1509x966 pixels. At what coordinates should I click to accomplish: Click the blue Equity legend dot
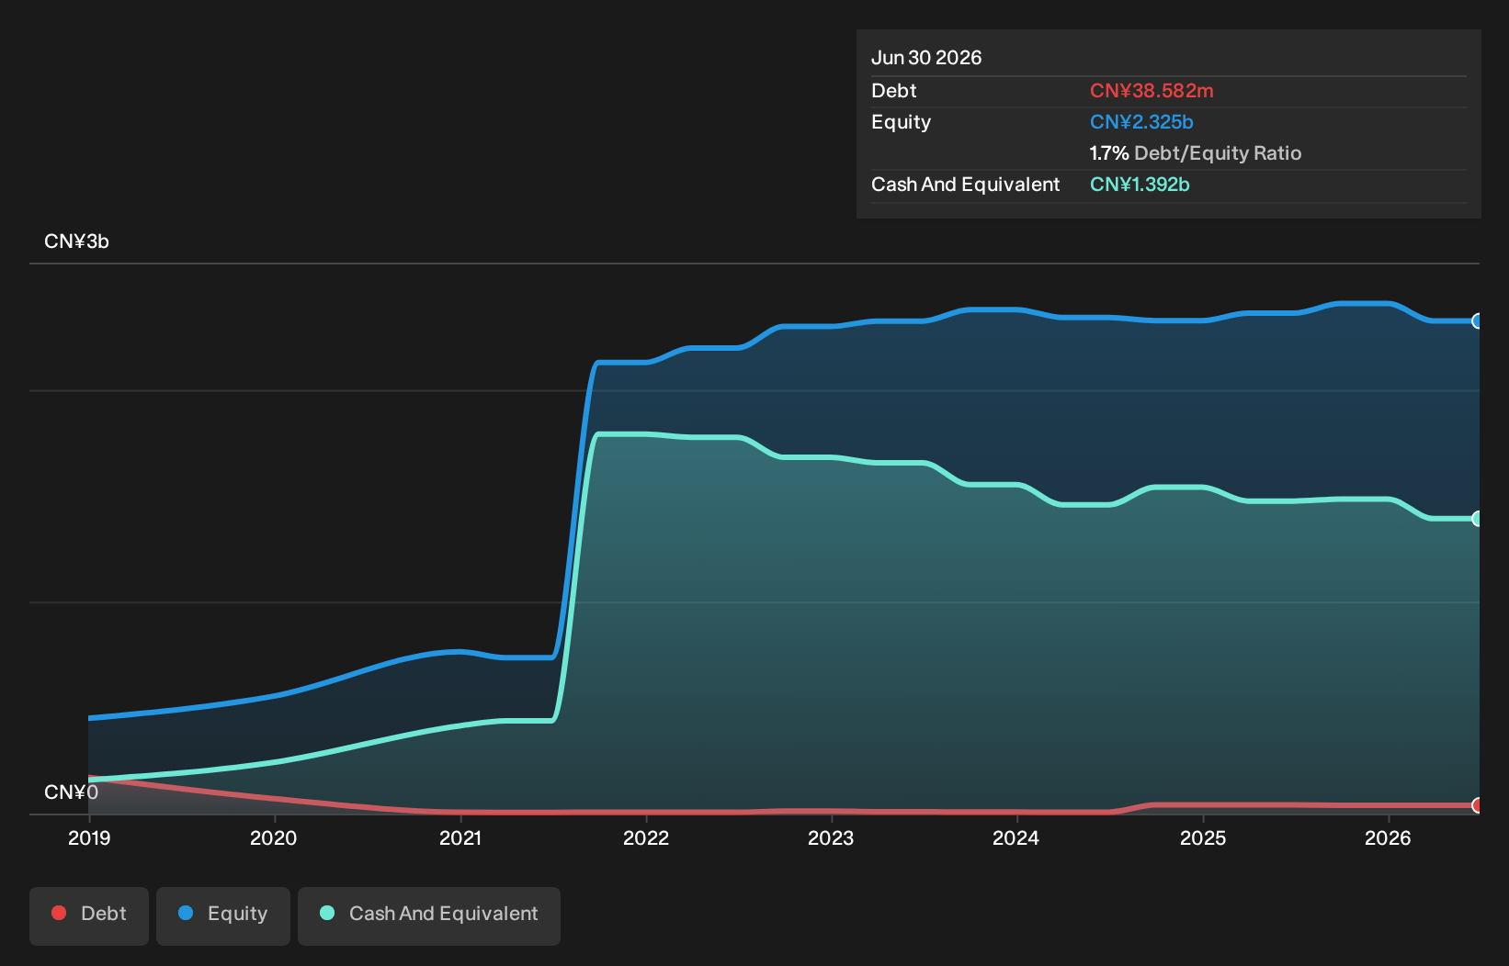tap(186, 913)
